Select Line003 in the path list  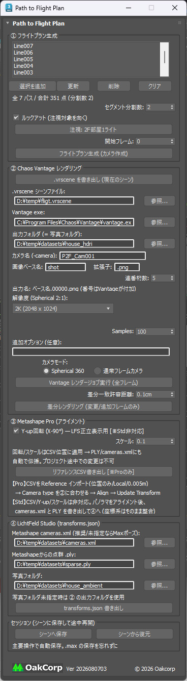point(24,72)
